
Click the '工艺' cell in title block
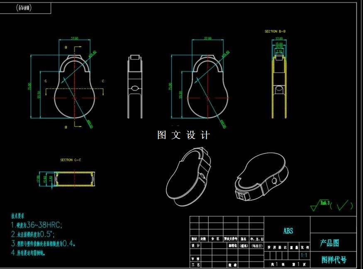195,264
